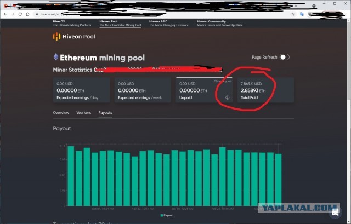Switch to the Overview tab

coord(61,112)
